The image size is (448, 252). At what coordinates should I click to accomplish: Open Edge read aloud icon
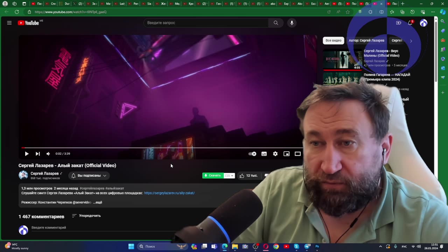pos(338,12)
